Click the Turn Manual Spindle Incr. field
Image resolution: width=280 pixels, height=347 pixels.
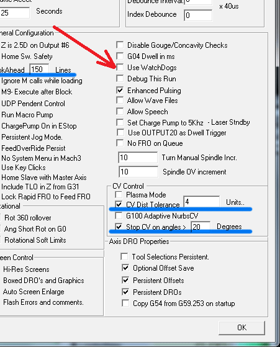click(138, 157)
